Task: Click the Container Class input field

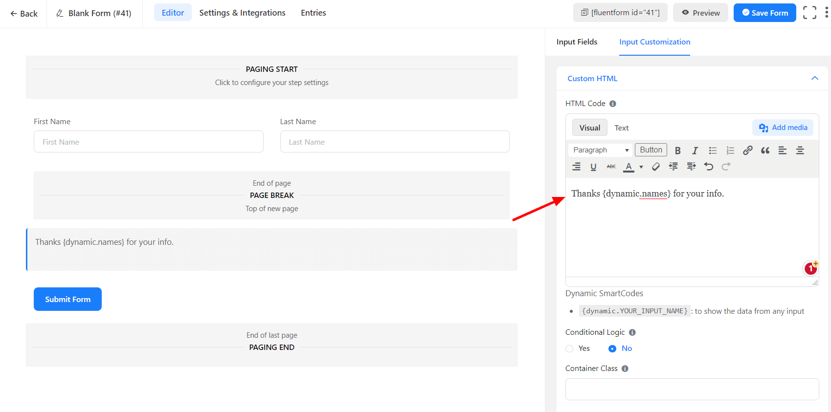Action: pos(692,389)
